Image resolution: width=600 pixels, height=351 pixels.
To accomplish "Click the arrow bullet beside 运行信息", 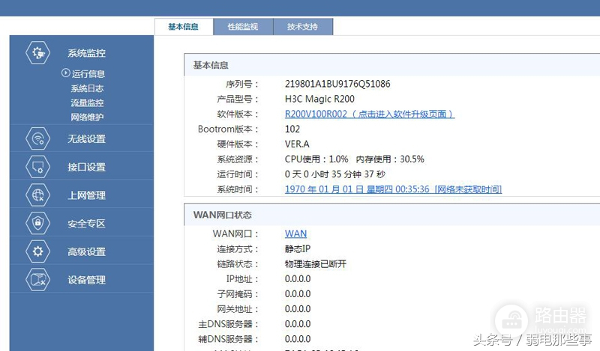I will point(65,73).
